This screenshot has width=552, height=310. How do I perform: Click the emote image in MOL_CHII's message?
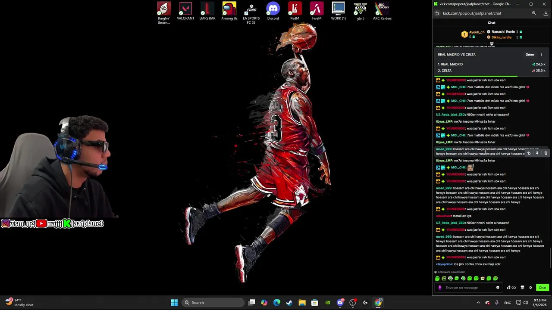470,167
